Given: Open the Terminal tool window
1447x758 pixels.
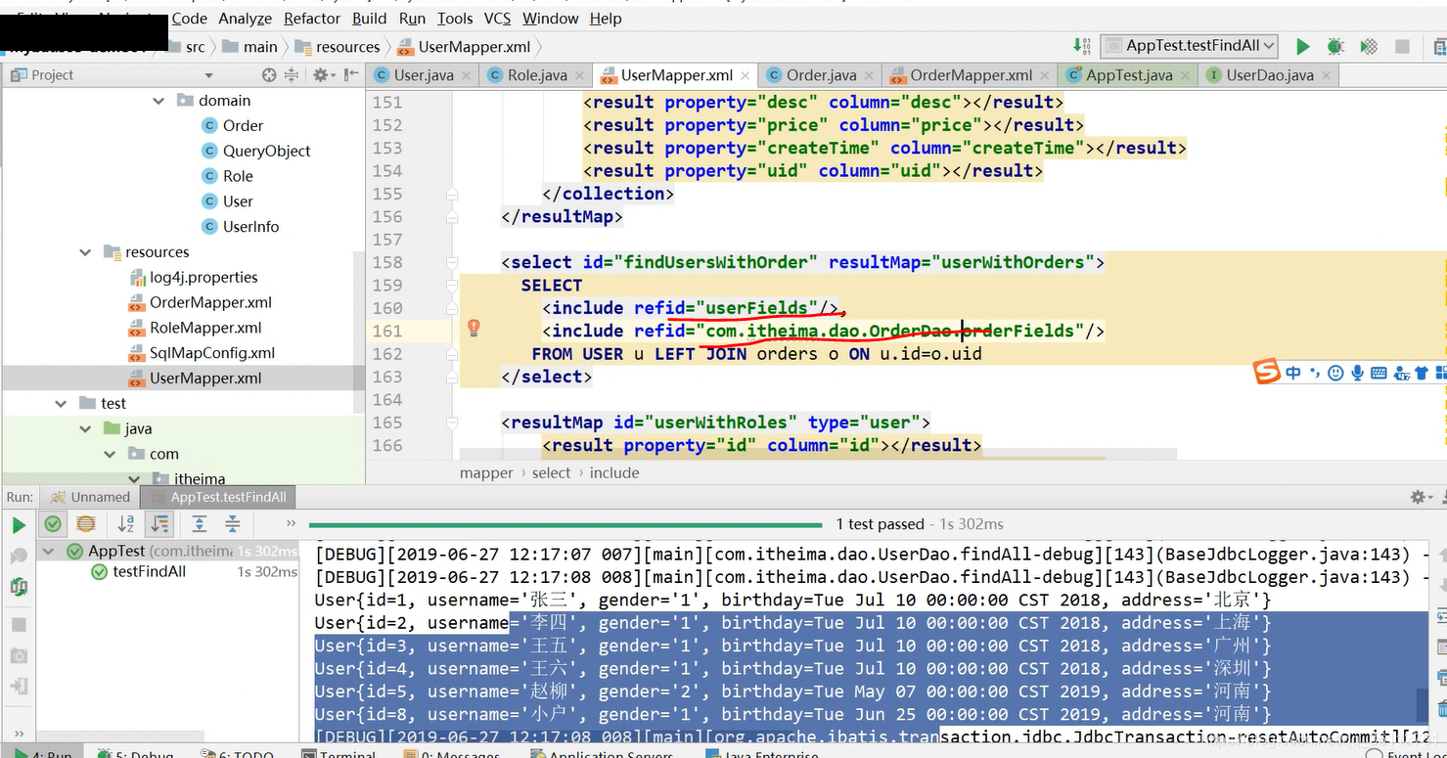Looking at the screenshot, I should click(x=339, y=754).
